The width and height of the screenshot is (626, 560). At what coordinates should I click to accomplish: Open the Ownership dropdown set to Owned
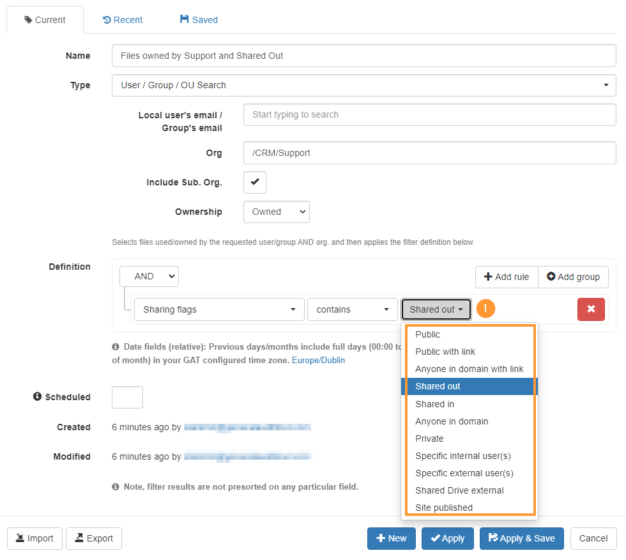pos(276,212)
